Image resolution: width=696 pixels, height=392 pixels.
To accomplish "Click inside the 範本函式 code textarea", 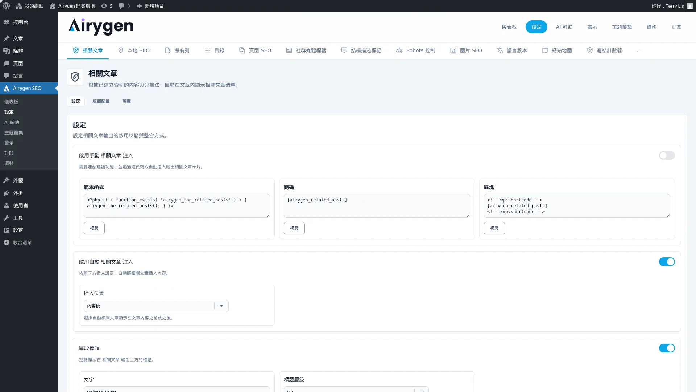I will 177,206.
